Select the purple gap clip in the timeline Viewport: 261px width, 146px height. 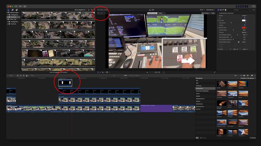pos(156,109)
